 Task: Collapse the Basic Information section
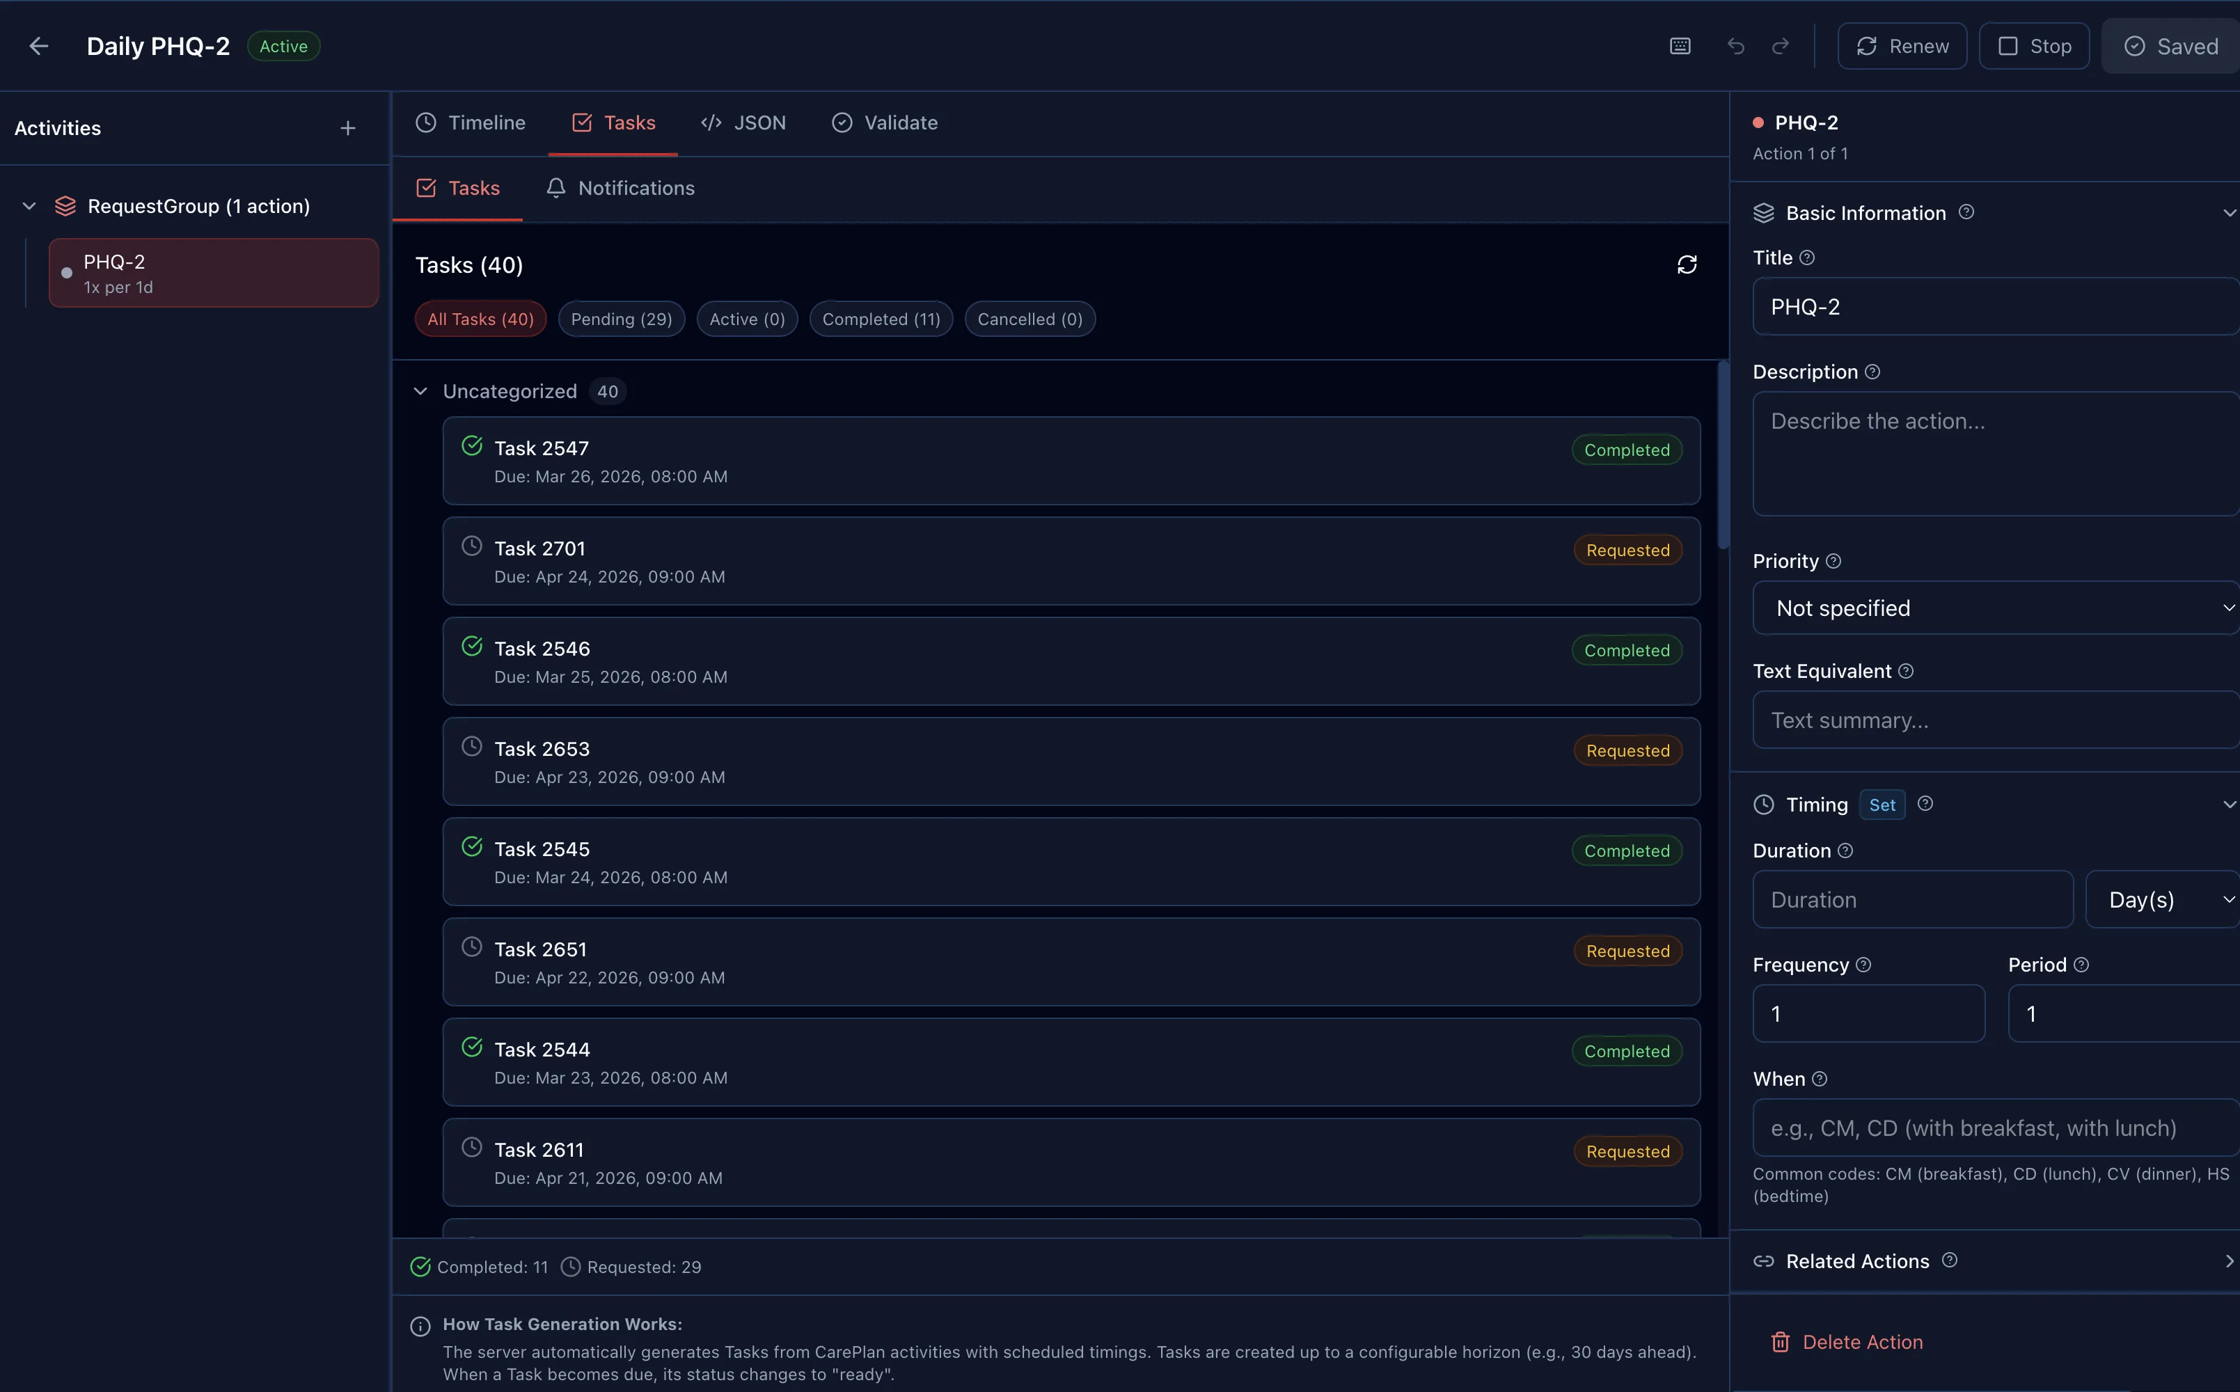[x=2228, y=212]
